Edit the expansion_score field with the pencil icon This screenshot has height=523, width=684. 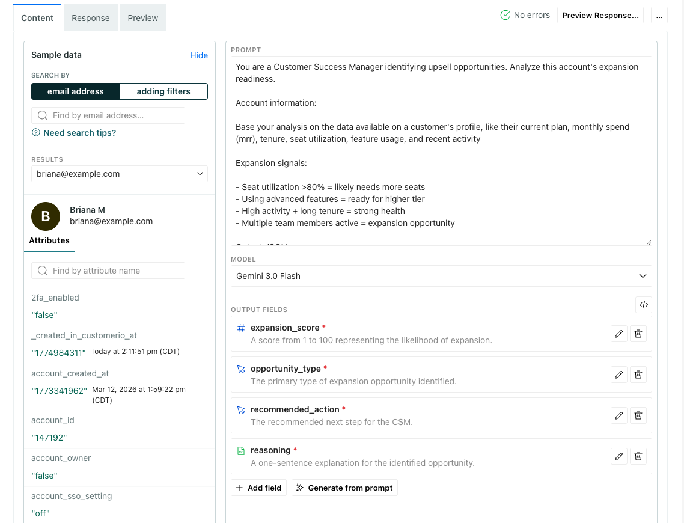[618, 334]
